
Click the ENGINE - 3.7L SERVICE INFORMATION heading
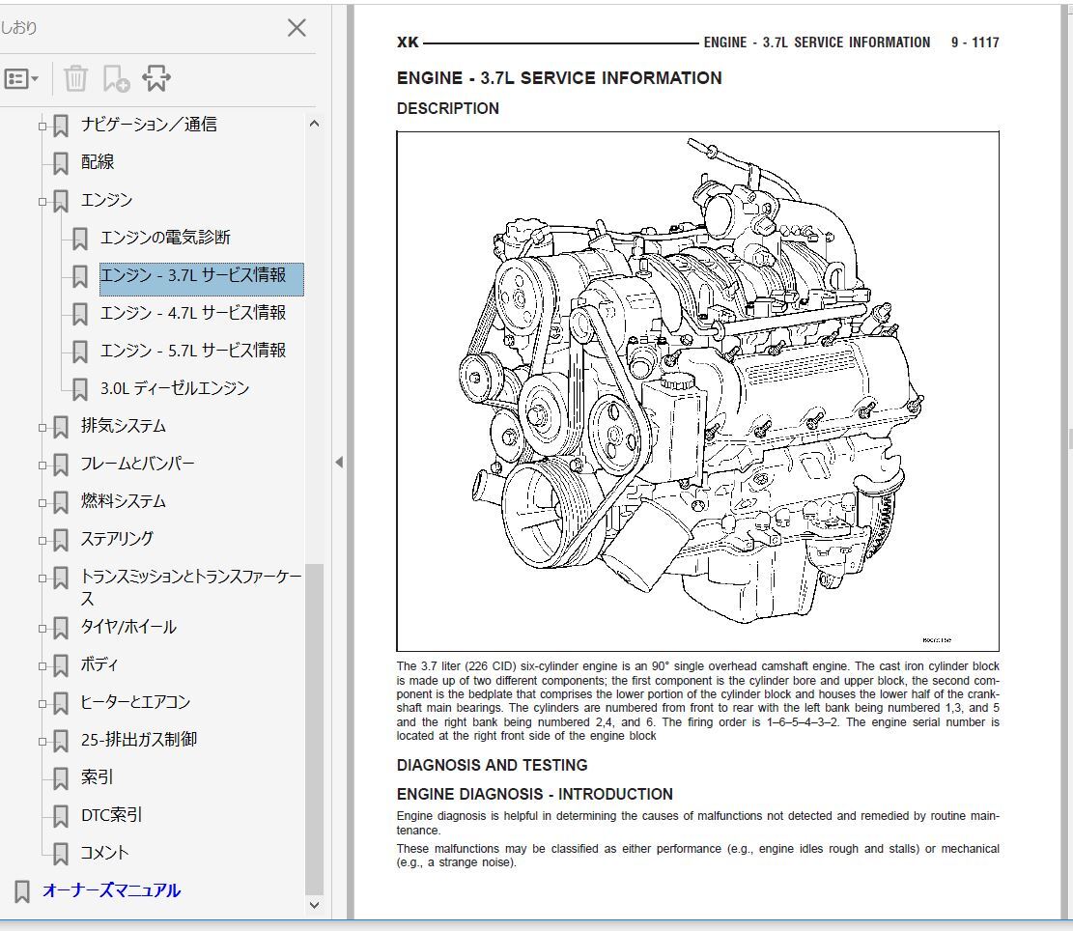[559, 78]
